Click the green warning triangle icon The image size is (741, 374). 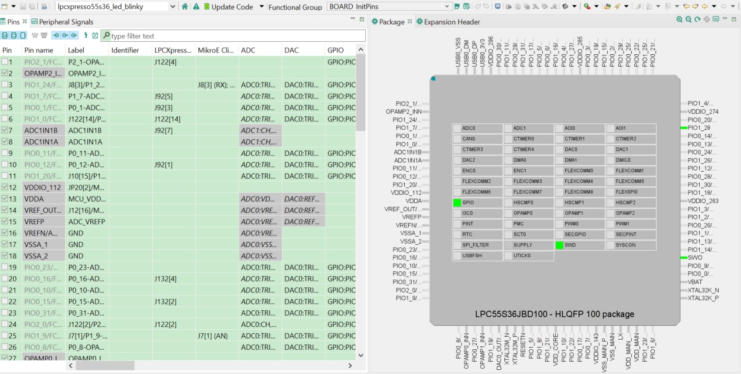click(x=196, y=6)
